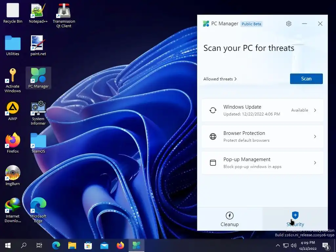
Task: Click the Available status for Windows Update
Action: coord(299,110)
